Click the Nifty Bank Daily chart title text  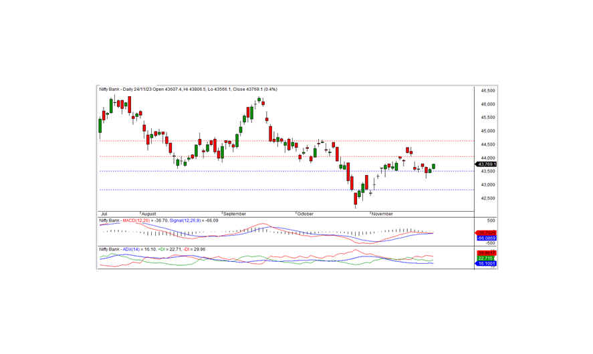click(x=188, y=90)
